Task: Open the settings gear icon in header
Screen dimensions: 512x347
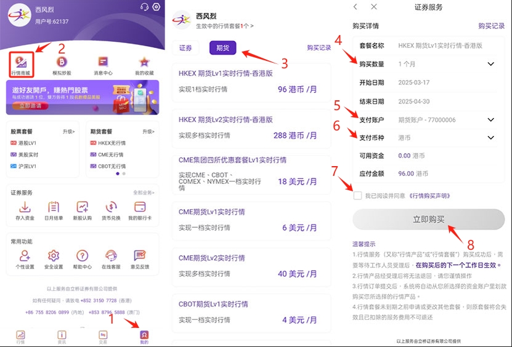Action: [x=156, y=7]
